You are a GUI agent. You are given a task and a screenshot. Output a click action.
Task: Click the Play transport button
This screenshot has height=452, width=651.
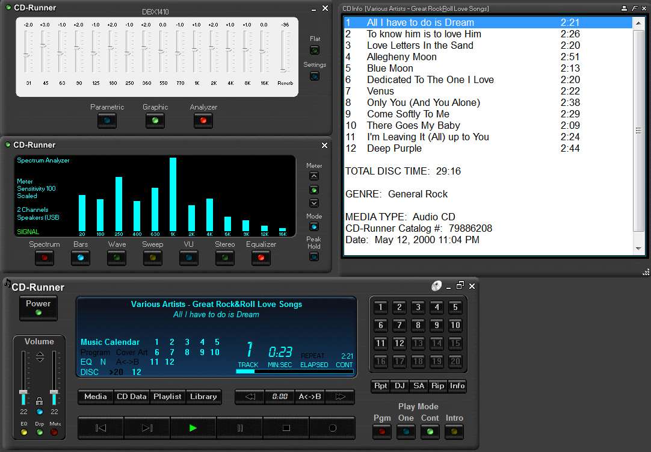click(193, 428)
